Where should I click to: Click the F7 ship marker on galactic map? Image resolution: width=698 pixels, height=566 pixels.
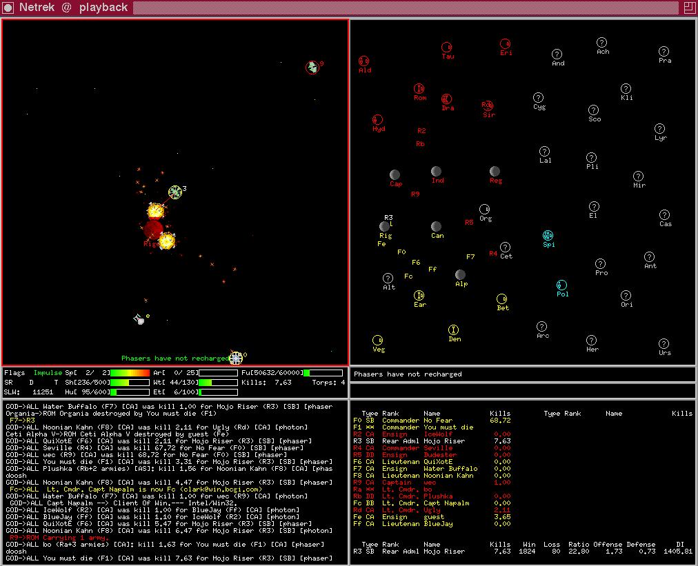tap(470, 256)
